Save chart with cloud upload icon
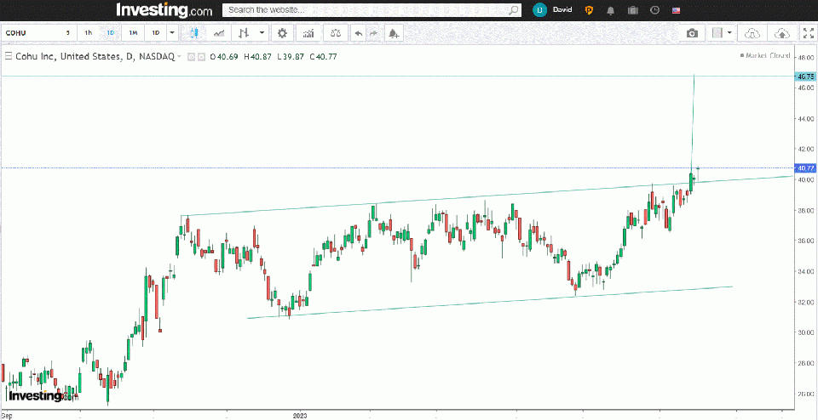This screenshot has height=420, width=818. point(781,33)
